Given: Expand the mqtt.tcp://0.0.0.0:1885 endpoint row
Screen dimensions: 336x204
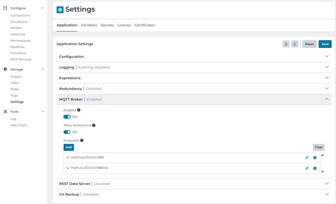Looking at the screenshot, I should tap(68, 157).
